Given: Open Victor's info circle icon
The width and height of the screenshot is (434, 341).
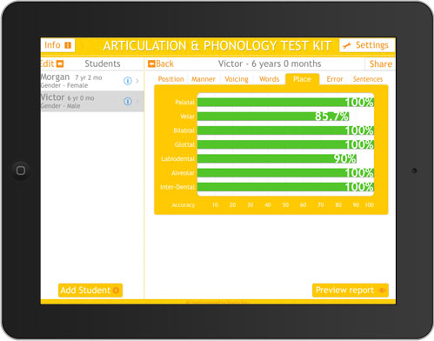Looking at the screenshot, I should [x=128, y=102].
